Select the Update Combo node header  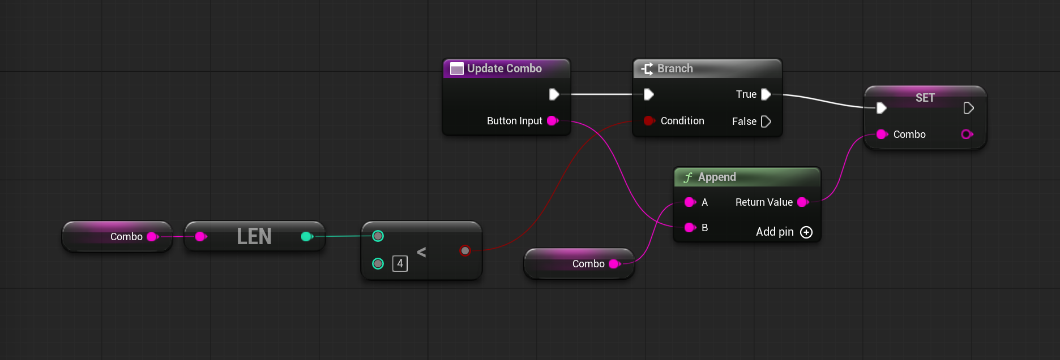pyautogui.click(x=505, y=68)
